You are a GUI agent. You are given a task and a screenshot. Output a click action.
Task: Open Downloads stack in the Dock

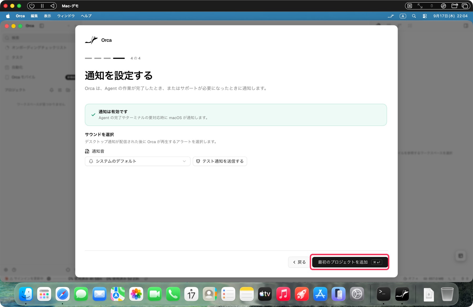pos(429,294)
